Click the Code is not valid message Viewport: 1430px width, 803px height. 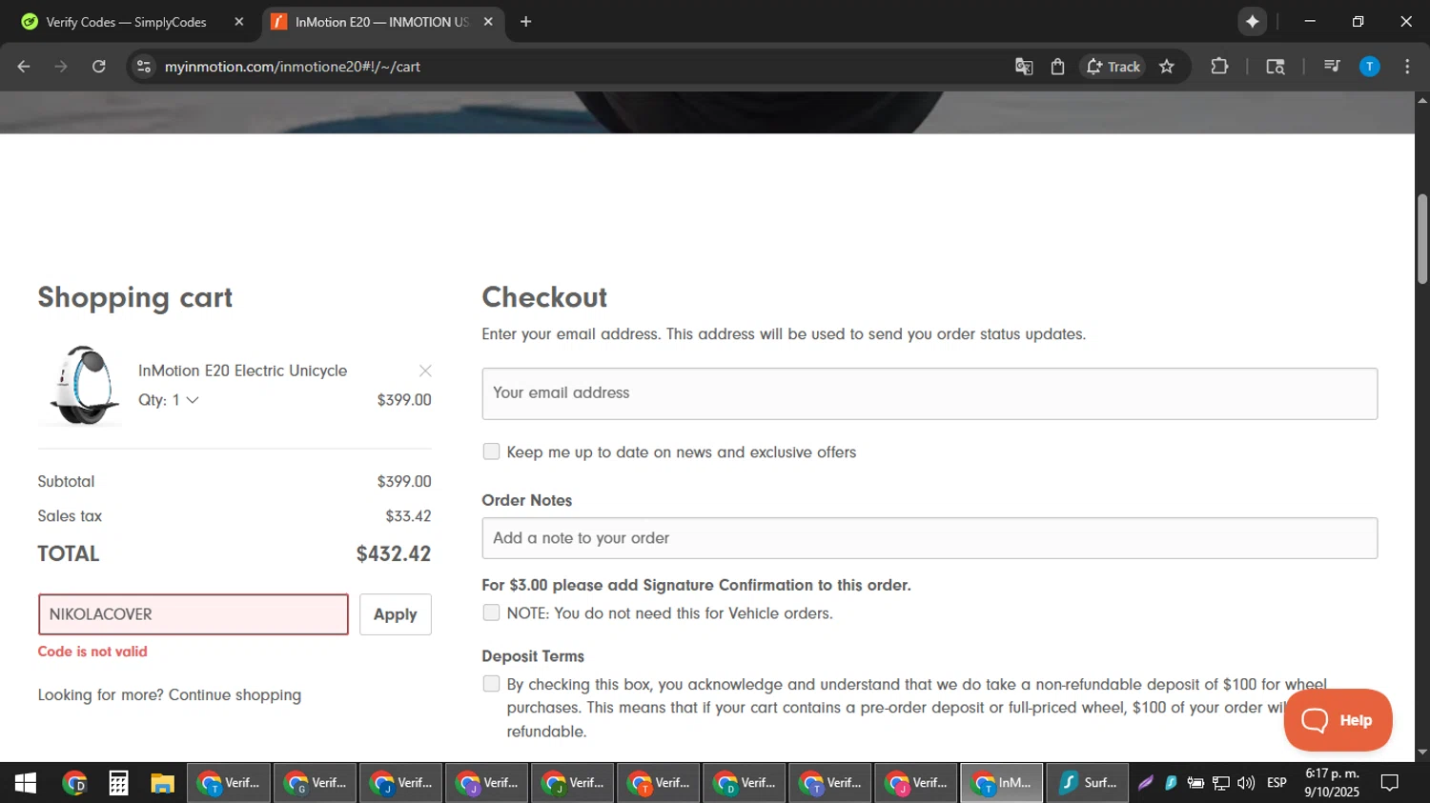[x=92, y=652]
